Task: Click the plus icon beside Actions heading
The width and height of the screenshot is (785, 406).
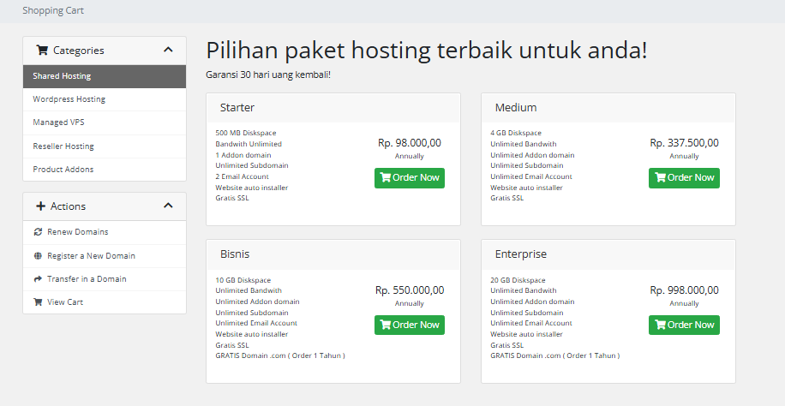Action: 41,206
